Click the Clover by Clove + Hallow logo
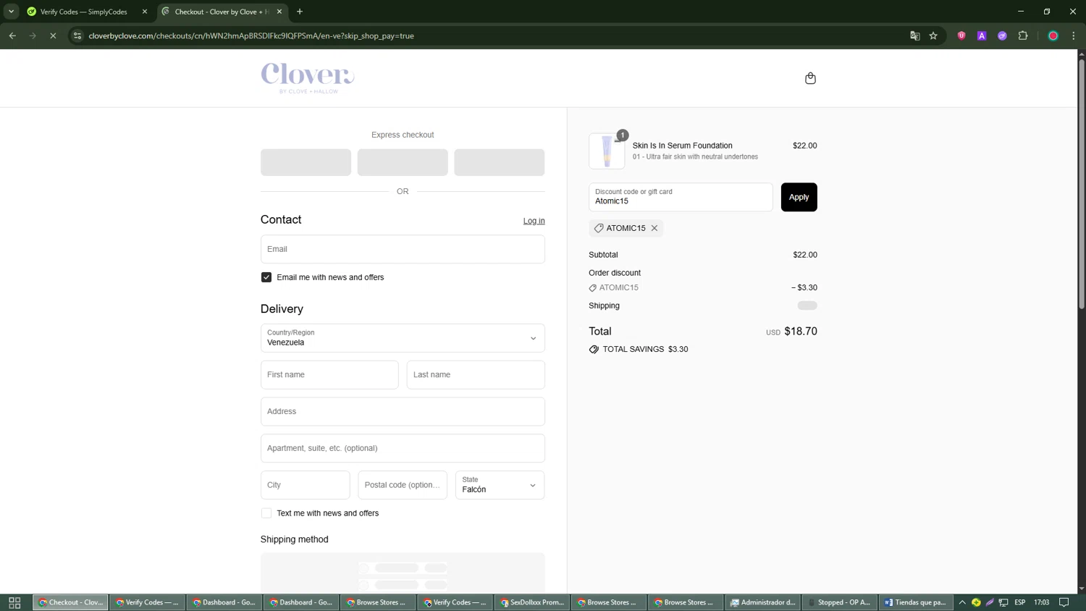This screenshot has height=611, width=1086. (308, 78)
